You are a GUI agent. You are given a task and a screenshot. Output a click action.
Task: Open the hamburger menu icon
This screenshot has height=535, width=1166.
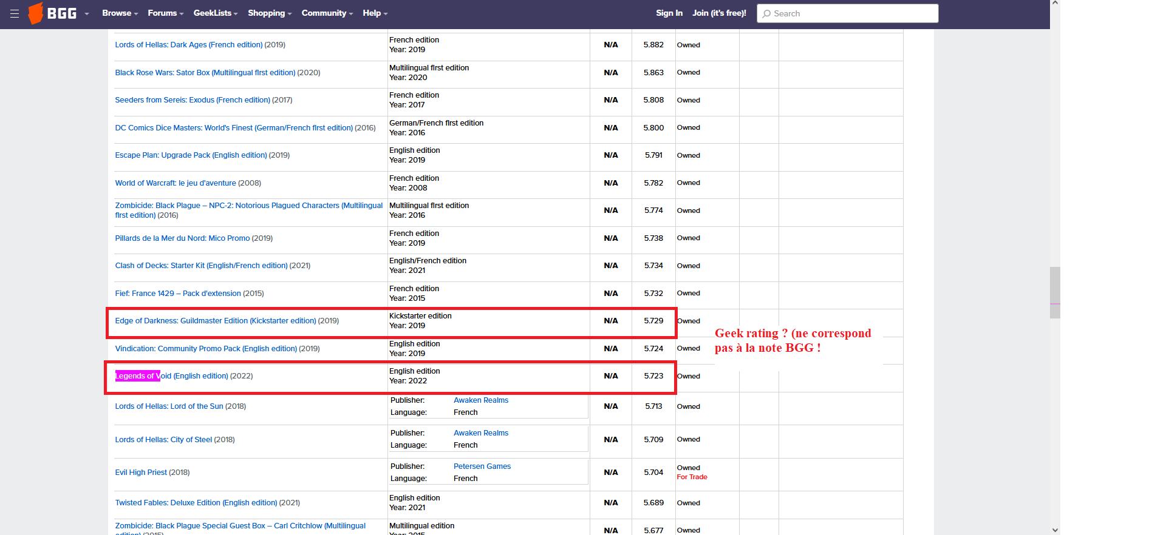pyautogui.click(x=15, y=13)
